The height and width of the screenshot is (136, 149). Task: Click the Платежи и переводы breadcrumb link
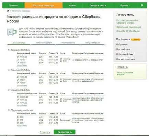(x=21, y=11)
